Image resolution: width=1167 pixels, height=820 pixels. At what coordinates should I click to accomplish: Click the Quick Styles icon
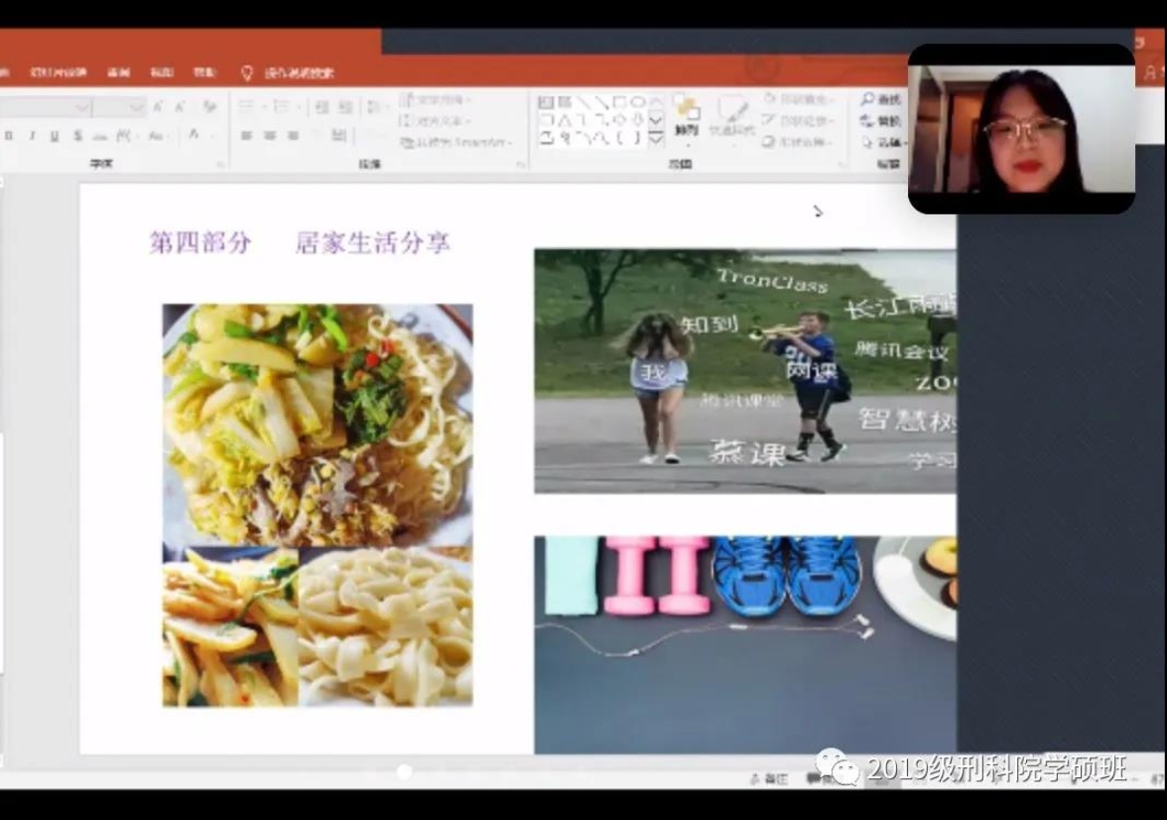(x=732, y=117)
